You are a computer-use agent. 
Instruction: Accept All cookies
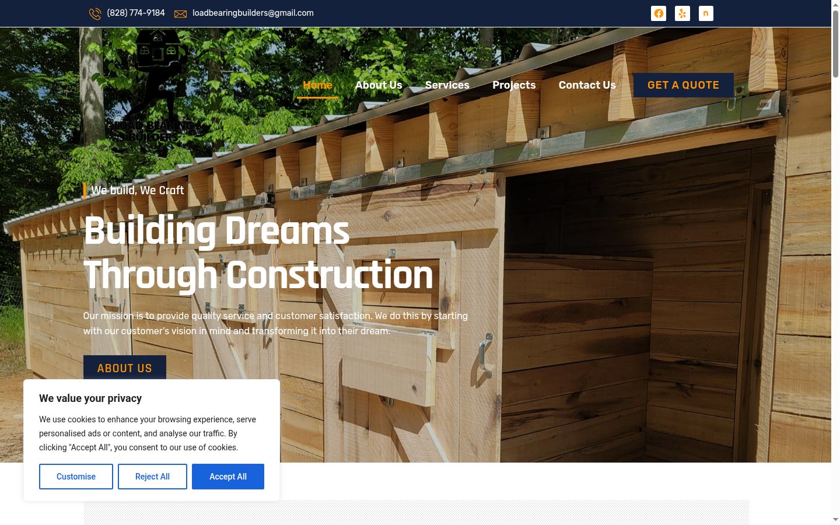coord(228,477)
